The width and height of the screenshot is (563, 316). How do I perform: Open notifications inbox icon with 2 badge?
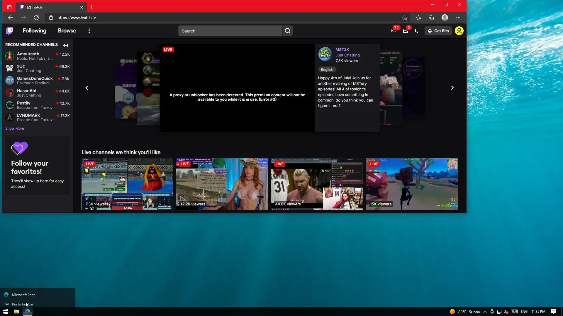pyautogui.click(x=406, y=31)
